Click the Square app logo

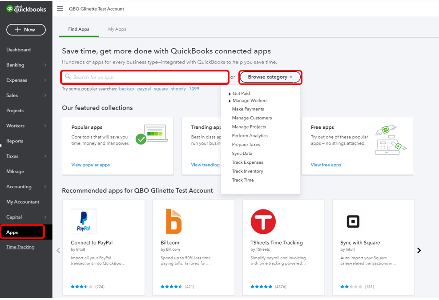[x=353, y=221]
